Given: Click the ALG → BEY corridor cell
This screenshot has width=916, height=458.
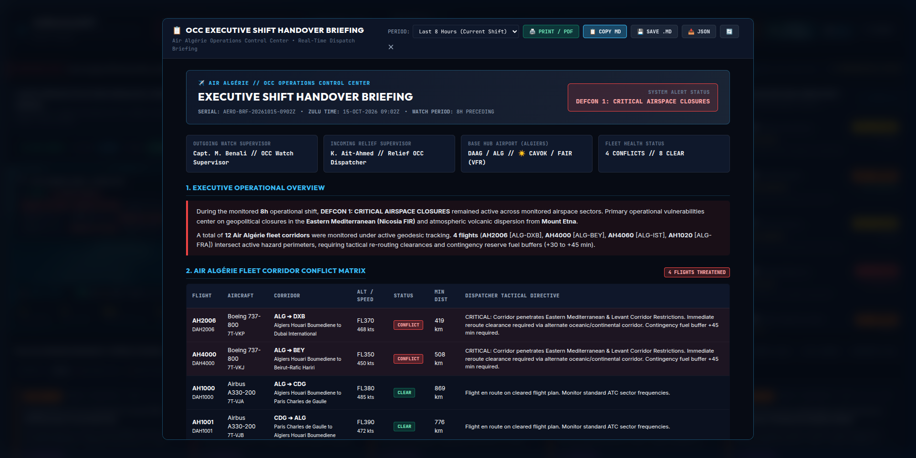Looking at the screenshot, I should click(x=310, y=359).
